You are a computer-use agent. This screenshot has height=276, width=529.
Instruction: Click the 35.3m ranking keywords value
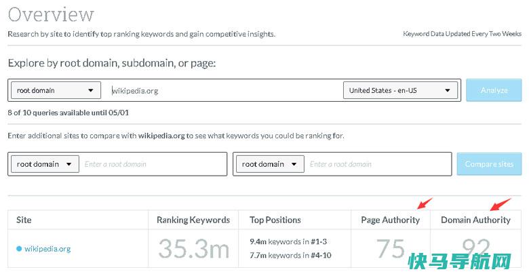pyautogui.click(x=194, y=249)
